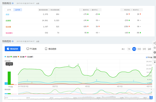Screen dimensions: 156x102
Task: Toggle the 平均值 average checkbox
Action: point(147,57)
